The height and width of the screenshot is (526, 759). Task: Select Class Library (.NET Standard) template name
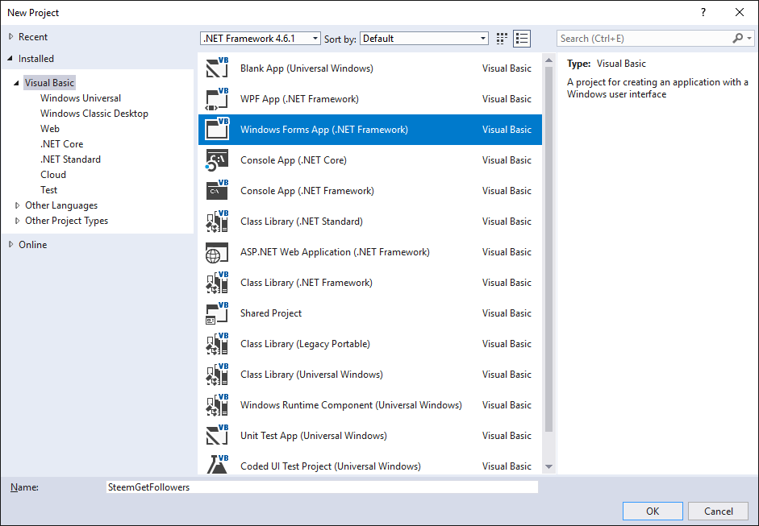pos(302,222)
